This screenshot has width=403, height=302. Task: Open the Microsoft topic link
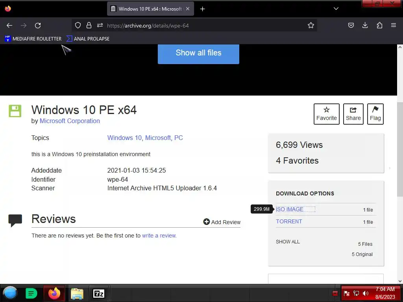click(x=158, y=138)
